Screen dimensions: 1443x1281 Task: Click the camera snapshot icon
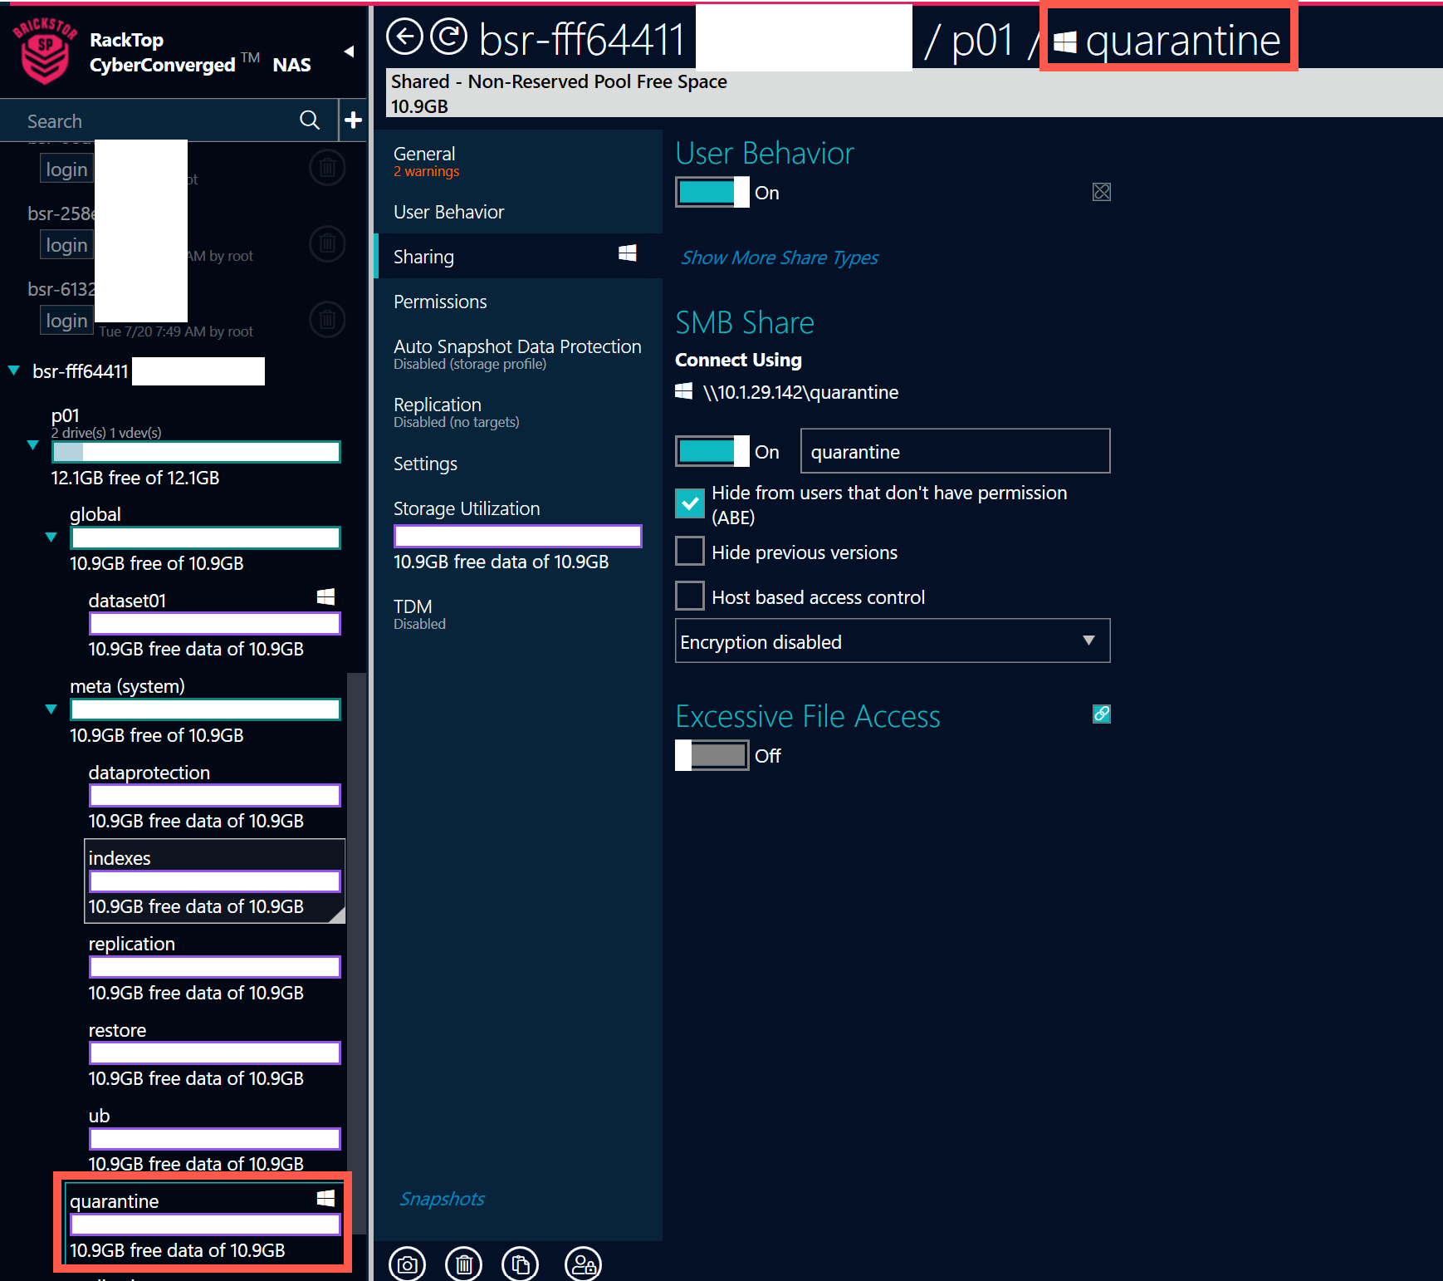(407, 1264)
